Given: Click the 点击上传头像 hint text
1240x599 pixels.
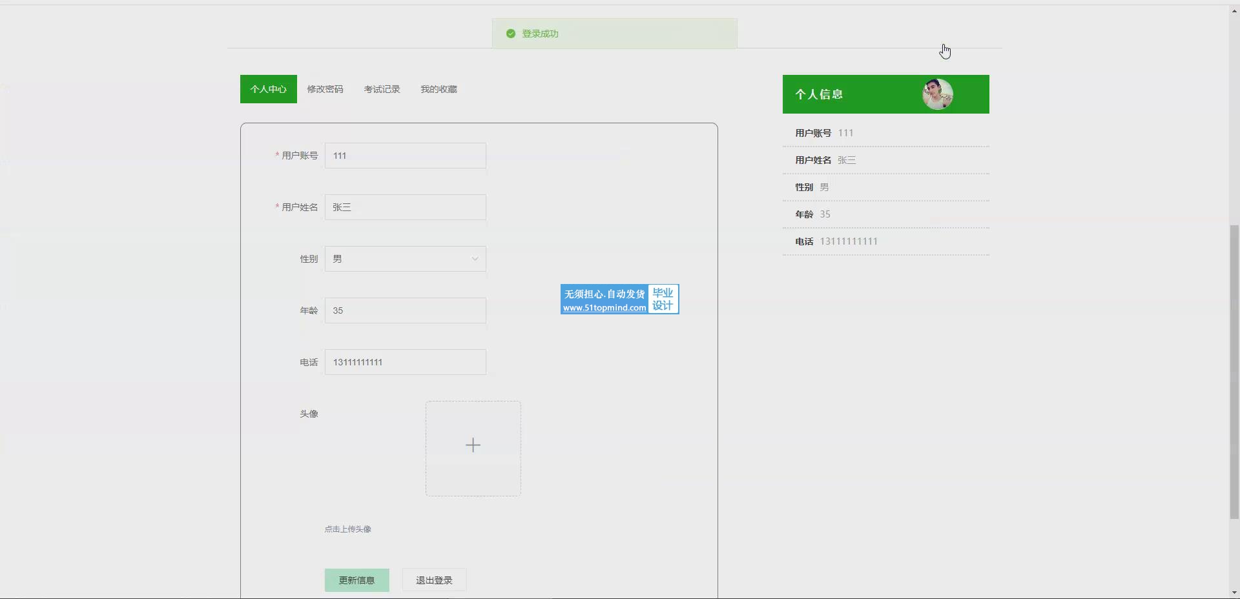Looking at the screenshot, I should coord(347,529).
